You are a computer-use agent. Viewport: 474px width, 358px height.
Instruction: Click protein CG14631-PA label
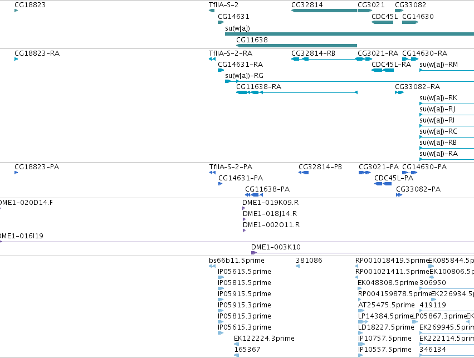coord(241,178)
